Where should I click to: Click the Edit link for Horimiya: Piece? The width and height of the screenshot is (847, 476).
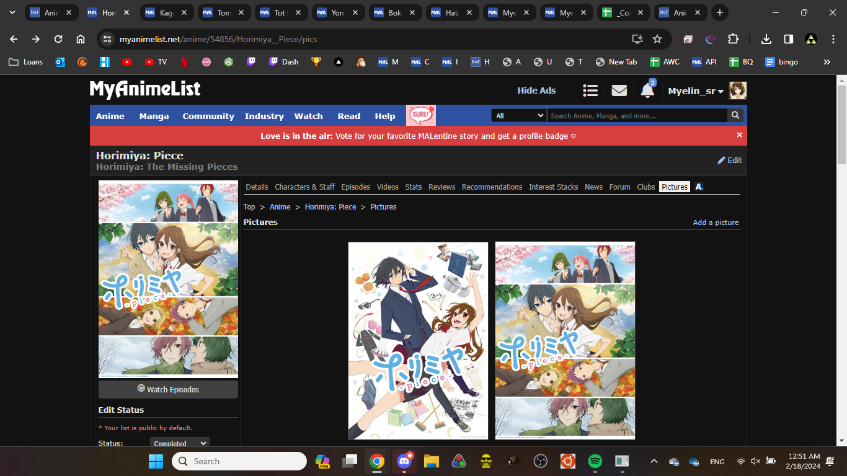click(x=730, y=160)
